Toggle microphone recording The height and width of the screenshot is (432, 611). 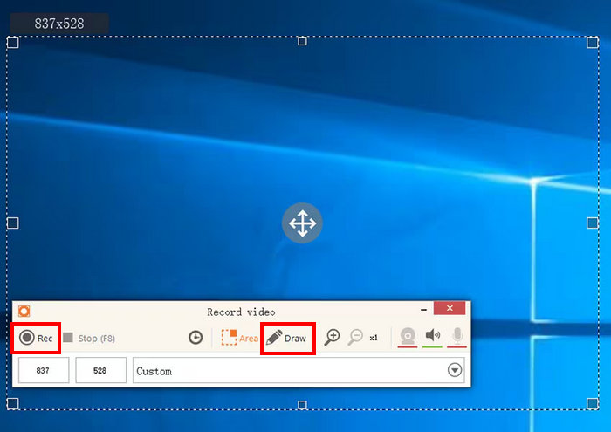(457, 336)
